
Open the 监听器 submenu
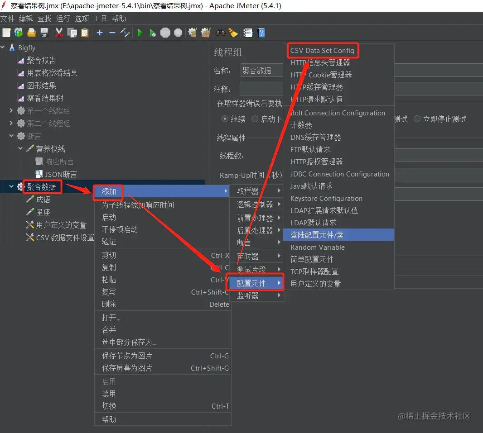click(256, 295)
